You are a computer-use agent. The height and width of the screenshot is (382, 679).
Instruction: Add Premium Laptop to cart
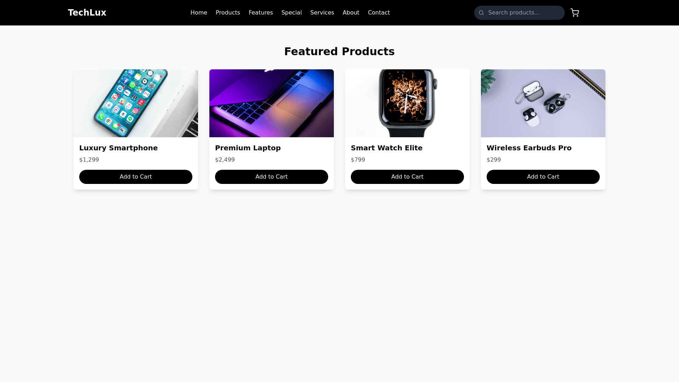[272, 177]
